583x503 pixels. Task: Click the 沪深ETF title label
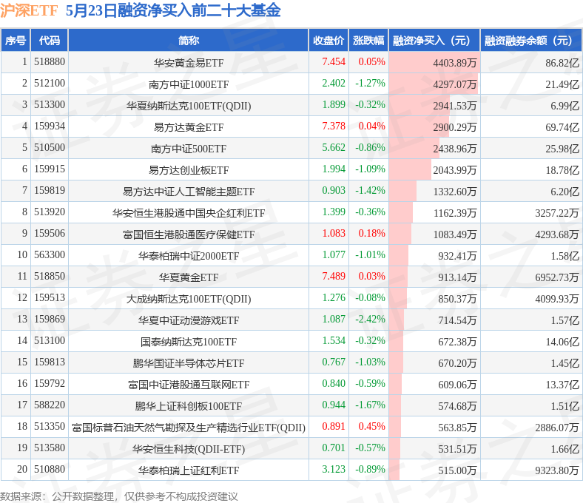click(29, 10)
